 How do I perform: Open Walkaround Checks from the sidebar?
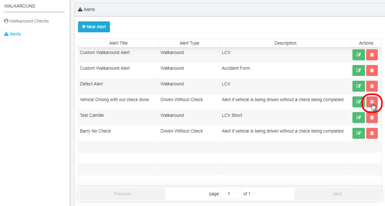pos(26,21)
